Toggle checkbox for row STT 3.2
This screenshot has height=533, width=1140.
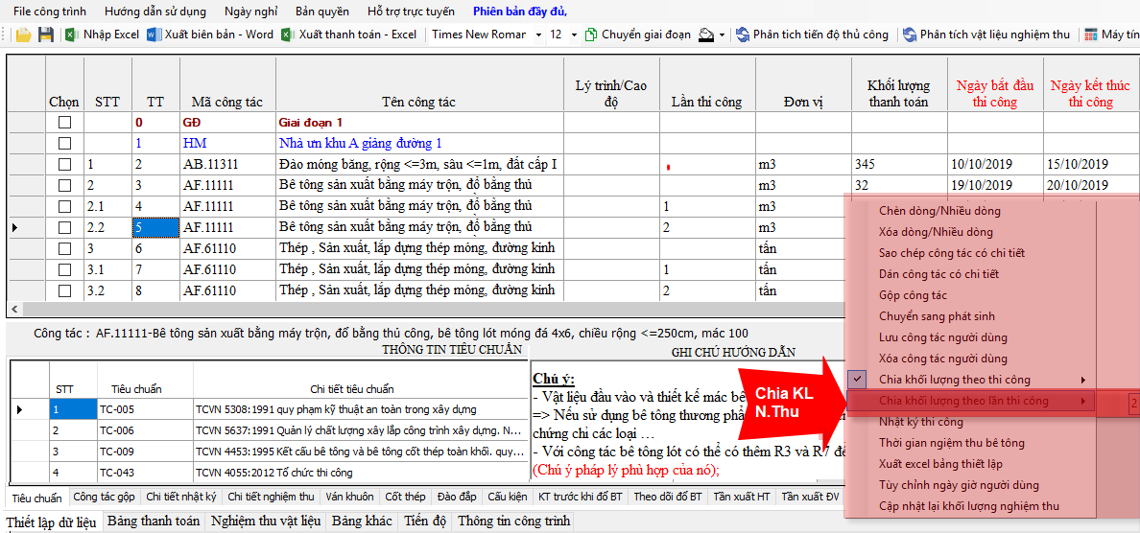pos(64,290)
